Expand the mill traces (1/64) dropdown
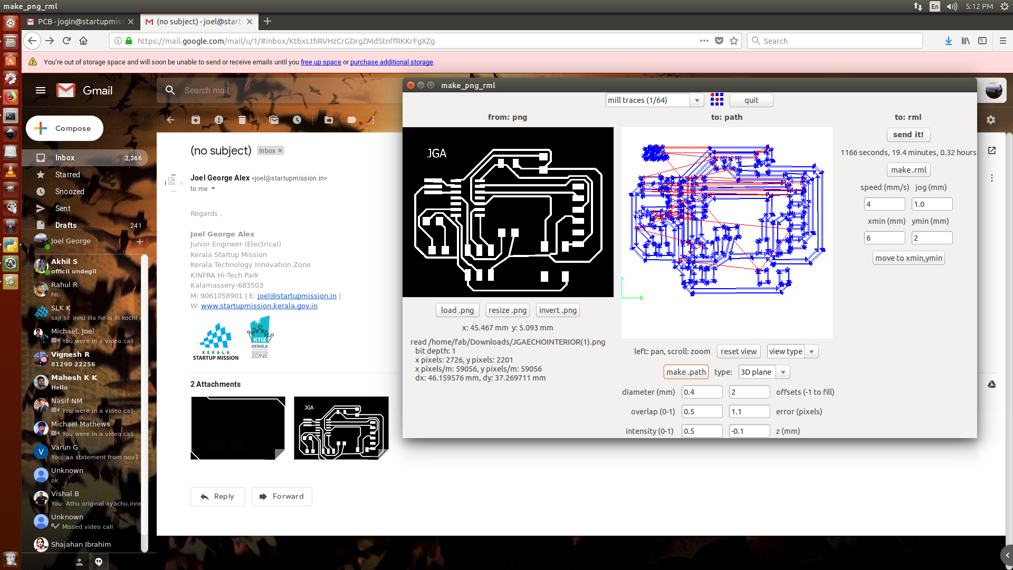The width and height of the screenshot is (1013, 570). (x=697, y=100)
